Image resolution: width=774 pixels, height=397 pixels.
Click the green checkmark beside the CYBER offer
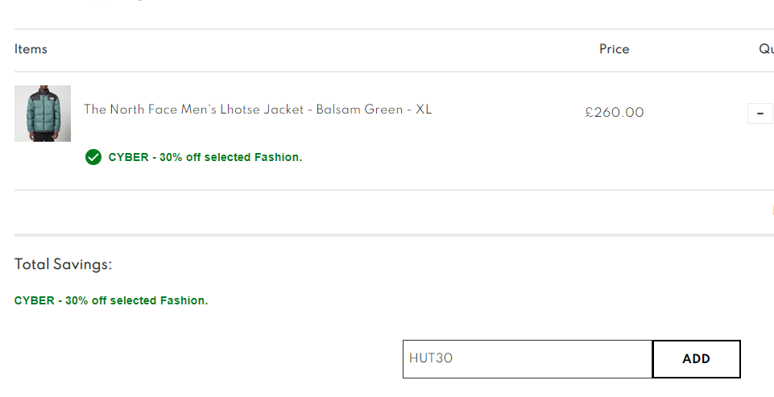click(93, 157)
